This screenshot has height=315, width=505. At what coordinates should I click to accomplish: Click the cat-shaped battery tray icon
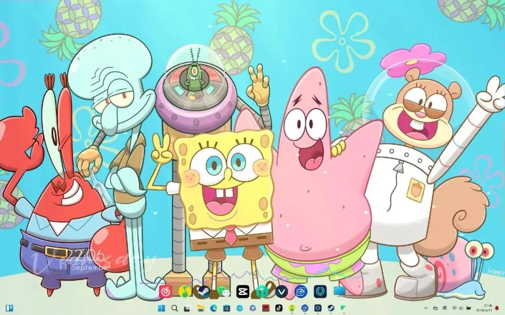[x=469, y=308]
